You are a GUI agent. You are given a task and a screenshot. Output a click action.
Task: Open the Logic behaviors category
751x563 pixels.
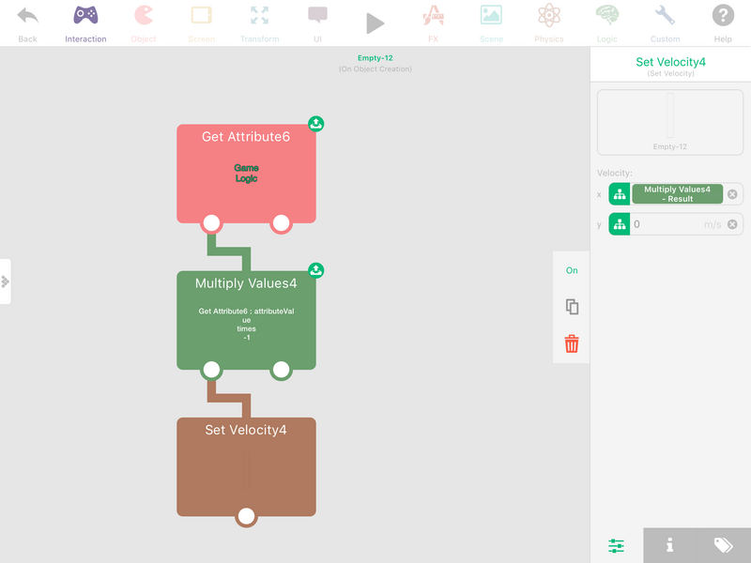pos(606,23)
